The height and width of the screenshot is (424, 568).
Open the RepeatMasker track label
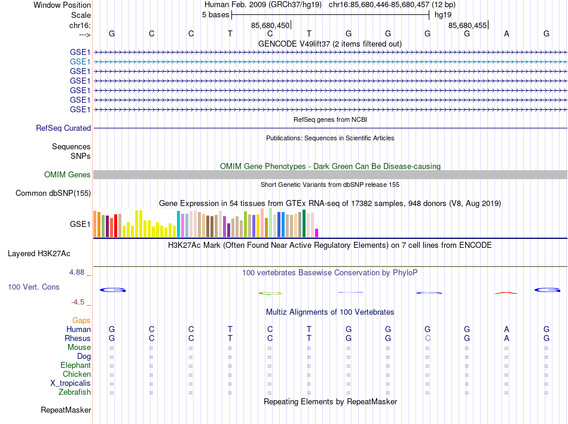click(66, 410)
